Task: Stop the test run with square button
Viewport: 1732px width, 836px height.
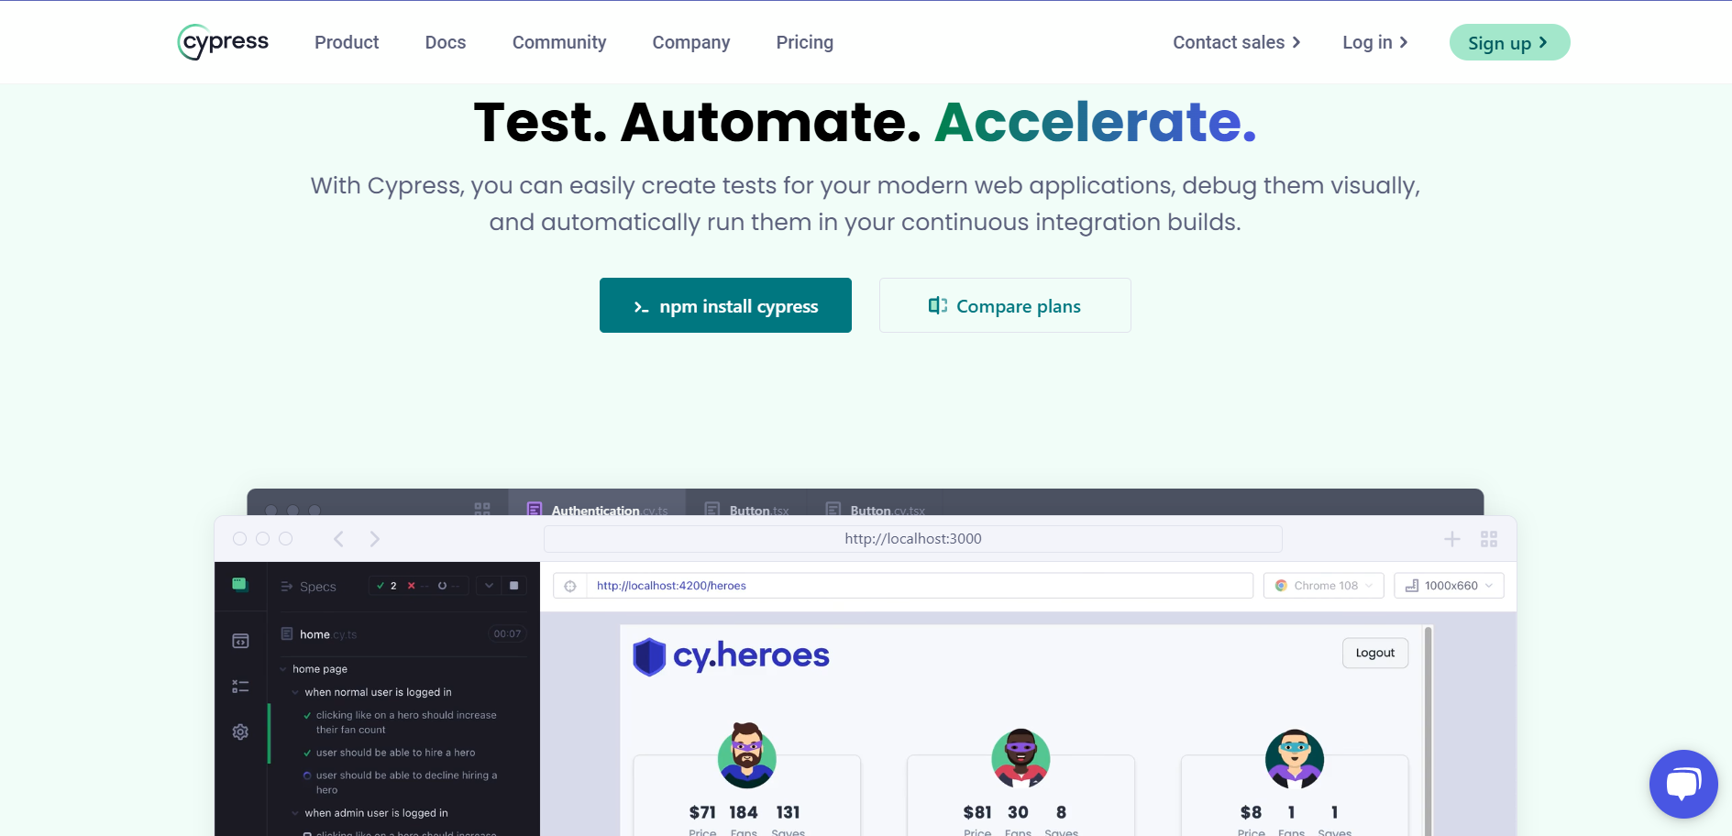Action: pos(513,586)
